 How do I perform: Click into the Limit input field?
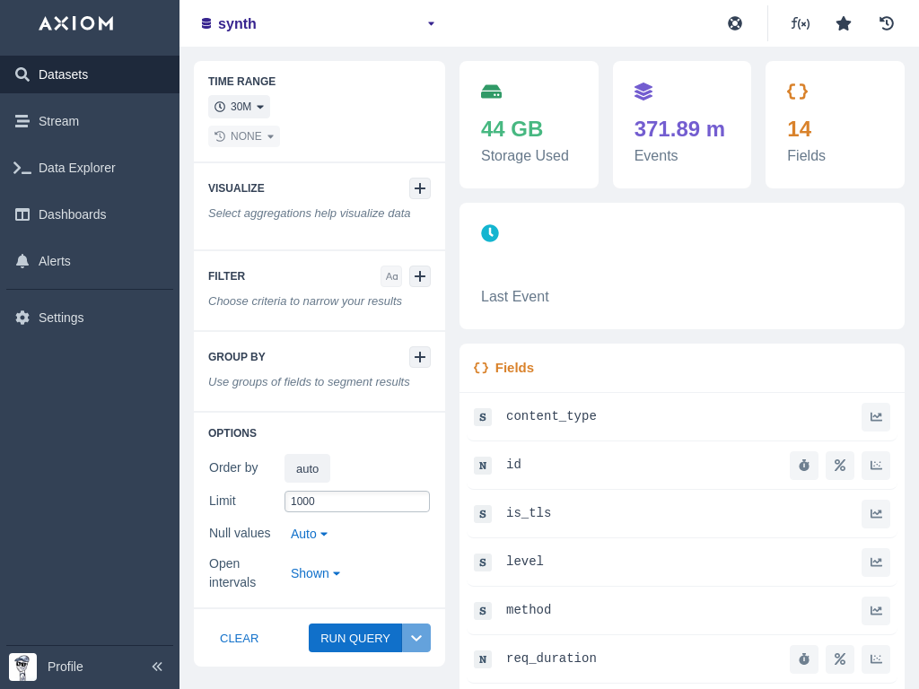pos(357,501)
